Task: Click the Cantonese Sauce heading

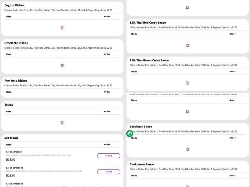Action: [x=142, y=164]
